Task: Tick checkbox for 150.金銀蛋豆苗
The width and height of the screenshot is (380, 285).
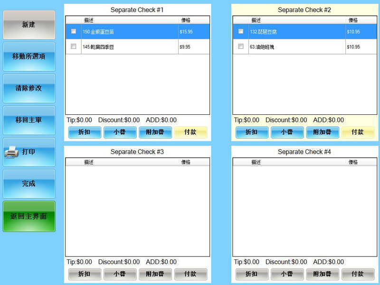Action: point(73,31)
